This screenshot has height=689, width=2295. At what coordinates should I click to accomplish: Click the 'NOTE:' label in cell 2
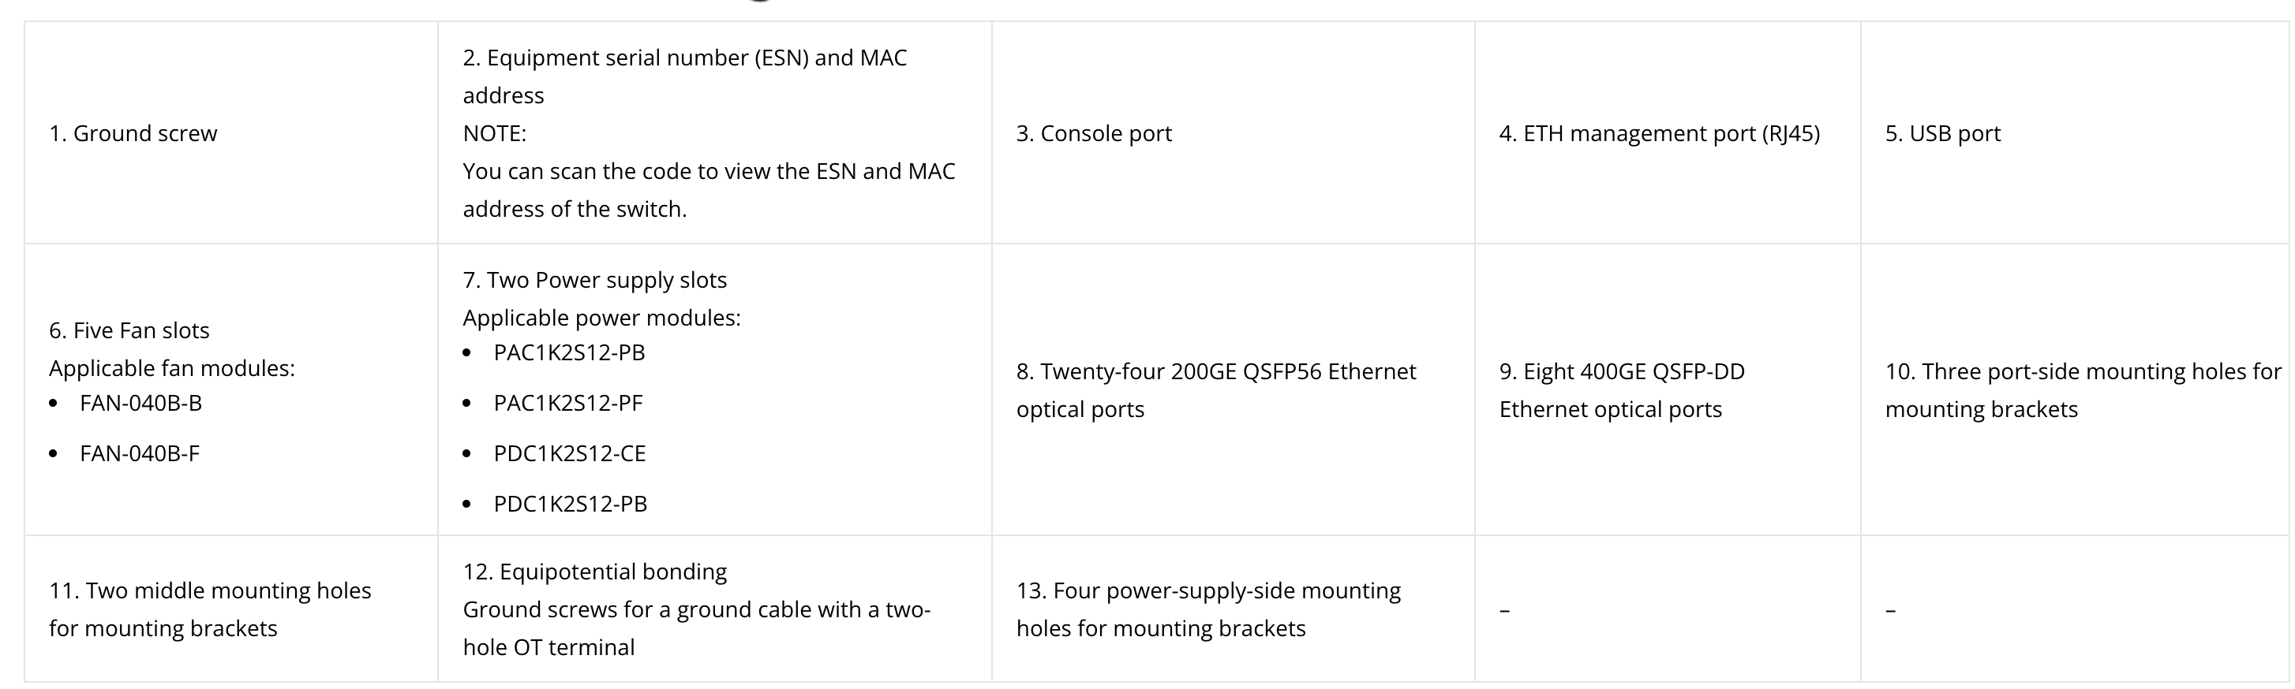(495, 133)
